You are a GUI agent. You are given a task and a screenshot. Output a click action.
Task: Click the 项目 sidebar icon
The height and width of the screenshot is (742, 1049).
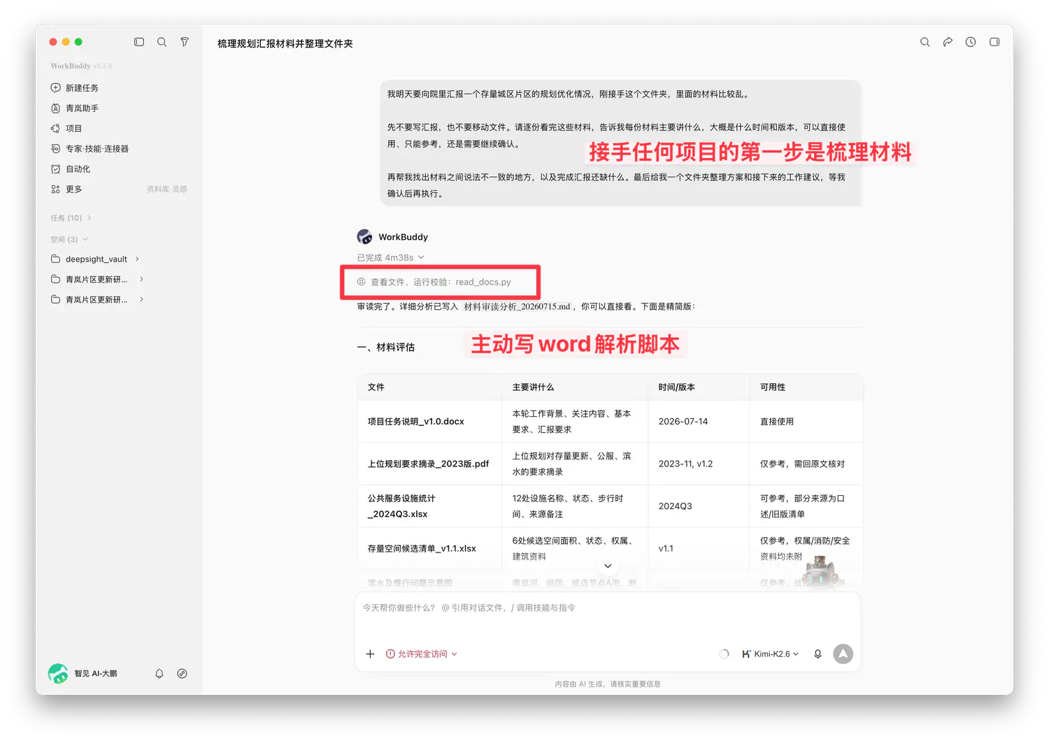(56, 129)
